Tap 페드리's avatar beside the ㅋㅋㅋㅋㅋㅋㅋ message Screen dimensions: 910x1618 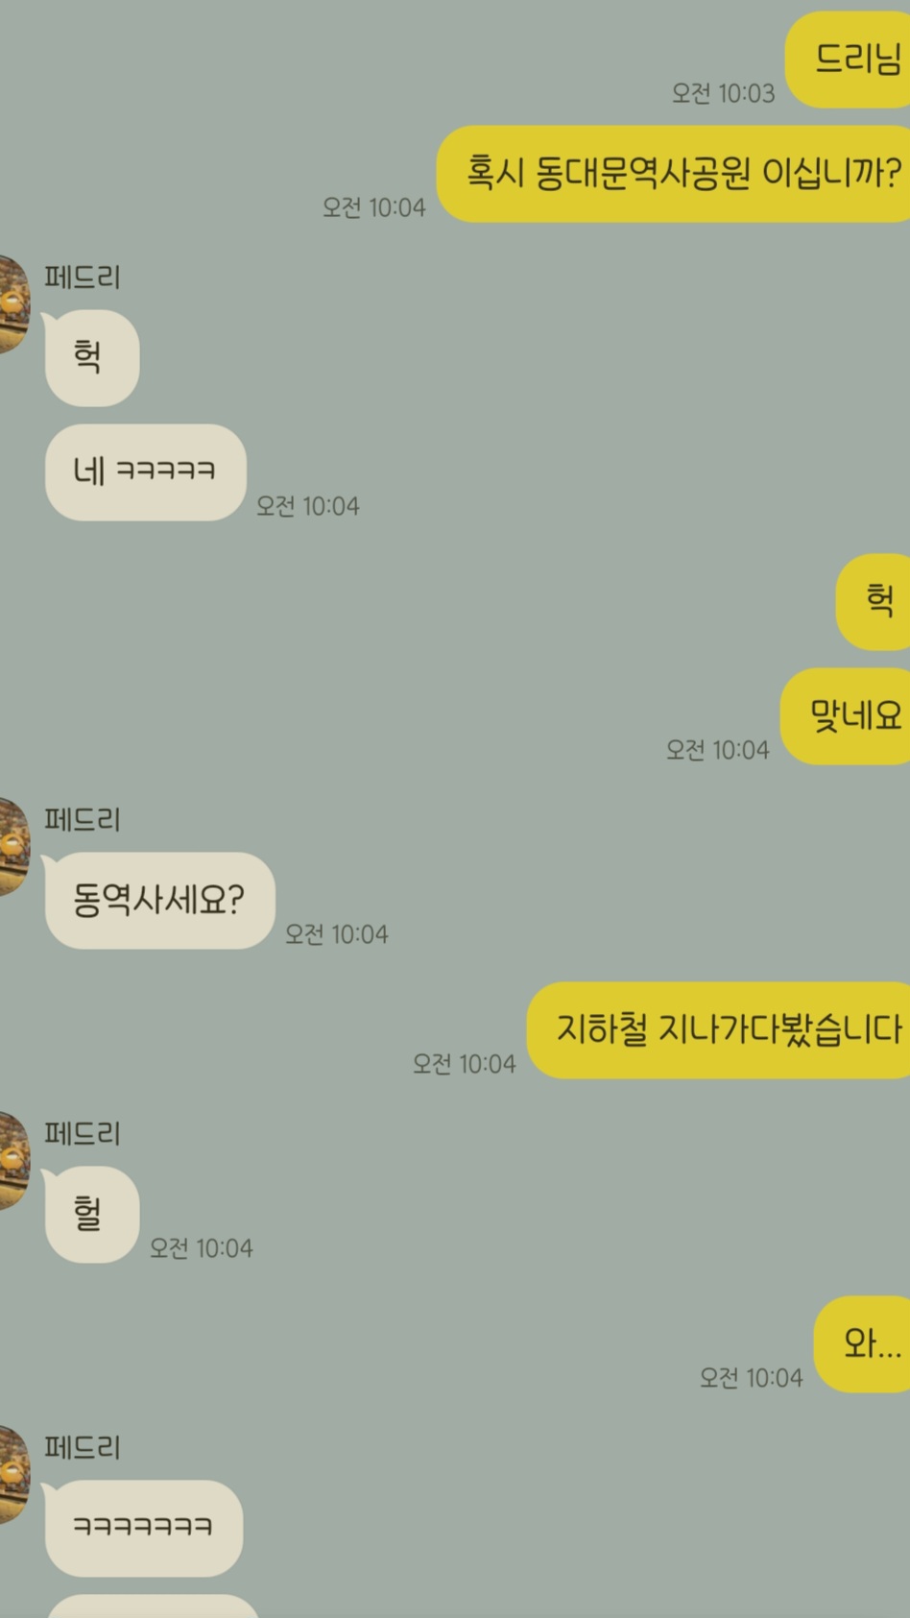(13, 1474)
